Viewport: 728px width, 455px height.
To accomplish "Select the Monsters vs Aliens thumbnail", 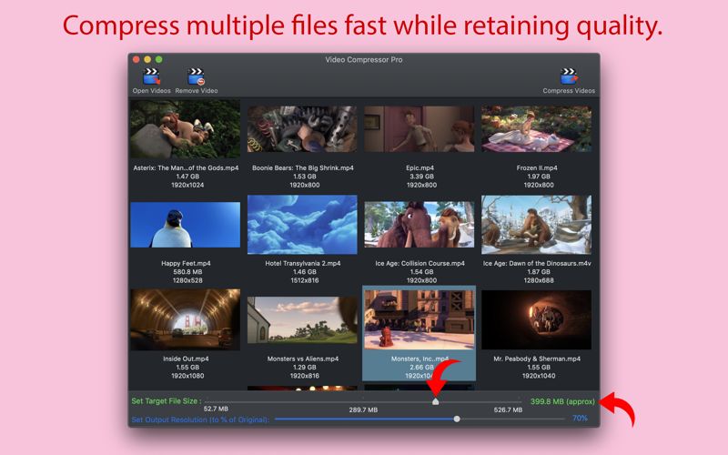I will pos(302,320).
